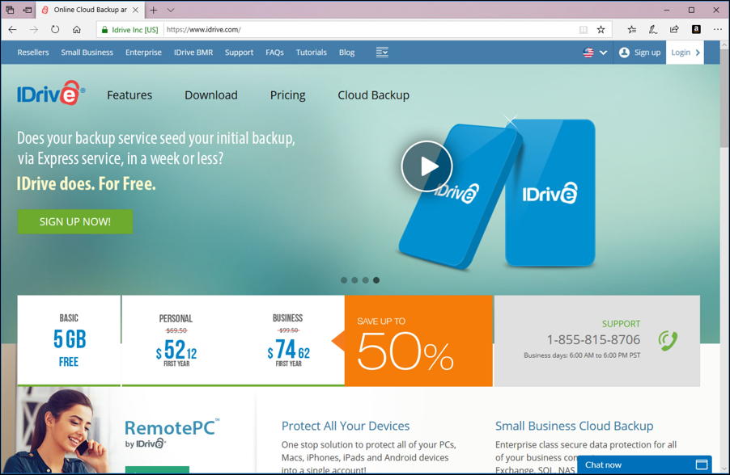Click the IDrive logo
The image size is (730, 475).
[x=51, y=93]
